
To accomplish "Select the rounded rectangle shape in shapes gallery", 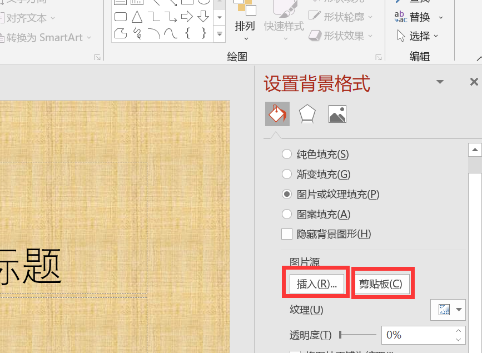I will [120, 17].
